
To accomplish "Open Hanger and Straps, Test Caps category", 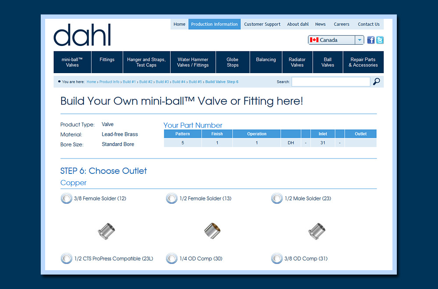I will click(146, 62).
